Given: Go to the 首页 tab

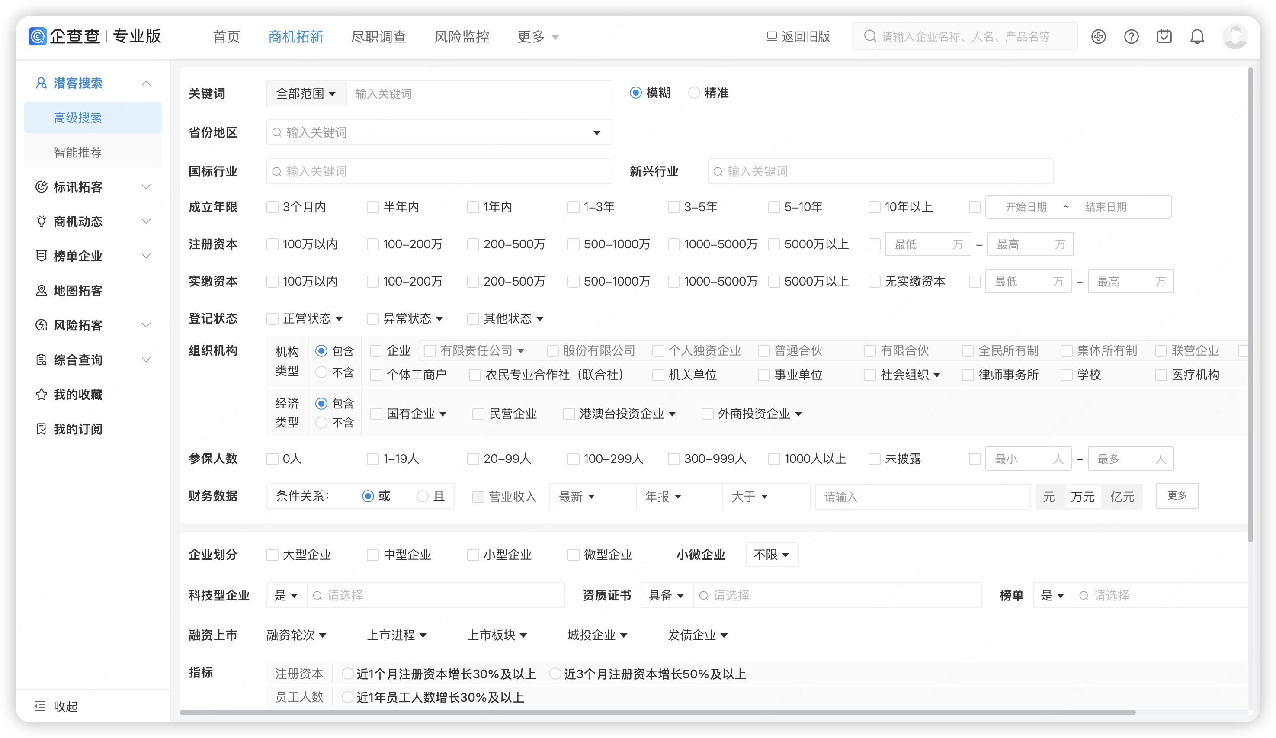Looking at the screenshot, I should (x=226, y=36).
